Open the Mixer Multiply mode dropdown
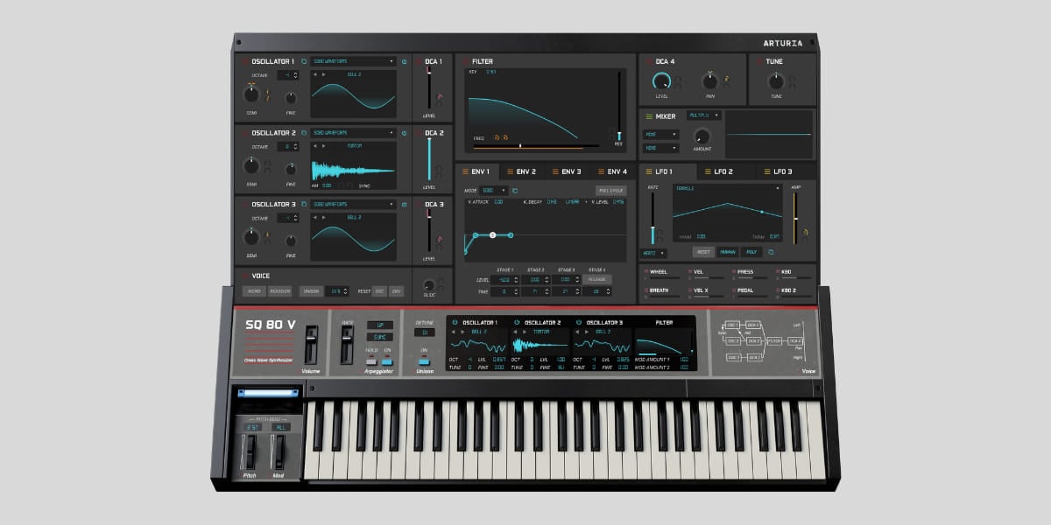Viewport: 1051px width, 525px height. coord(705,115)
